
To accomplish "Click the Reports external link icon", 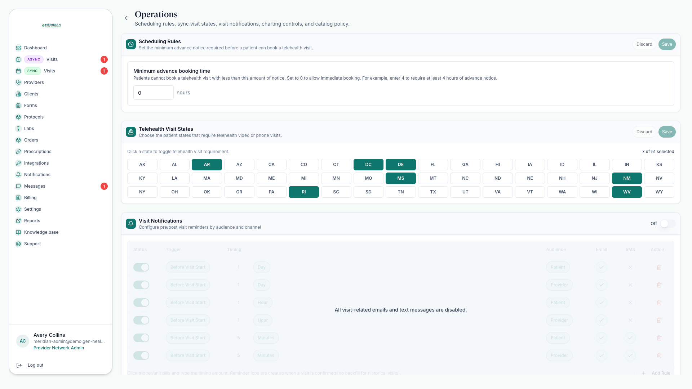I will tap(18, 221).
